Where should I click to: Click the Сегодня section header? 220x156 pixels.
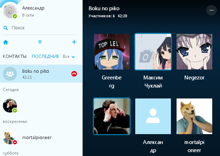[11, 90]
